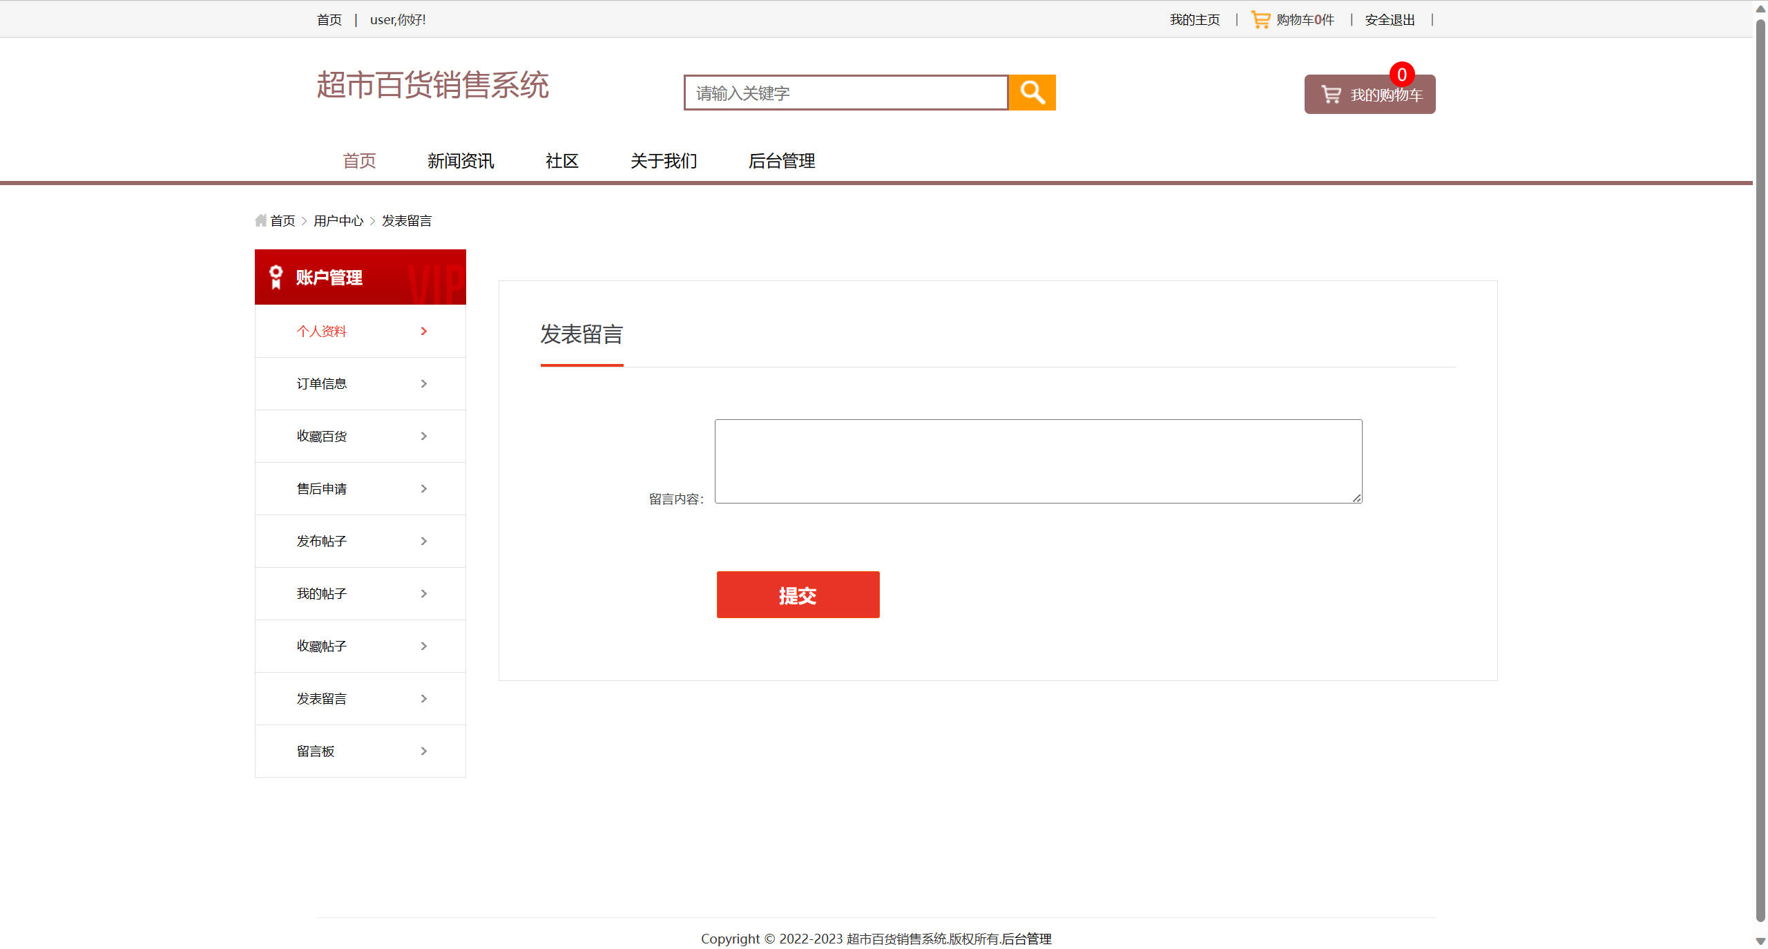Click the red 0 badge on the cart
The image size is (1768, 949).
pyautogui.click(x=1402, y=75)
